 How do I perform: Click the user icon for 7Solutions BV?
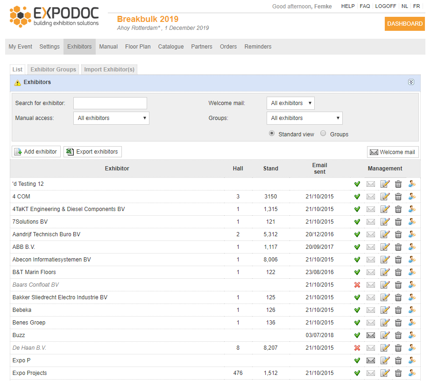click(x=412, y=222)
